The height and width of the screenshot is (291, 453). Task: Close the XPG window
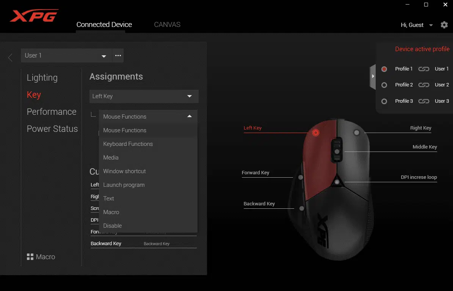[445, 4]
